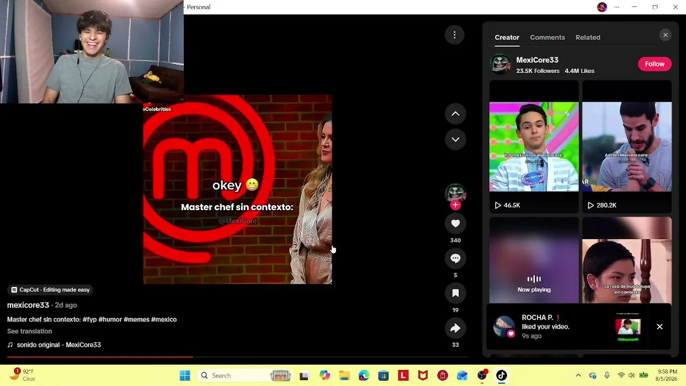
Task: Bookmark the video to favorites
Action: click(x=455, y=293)
